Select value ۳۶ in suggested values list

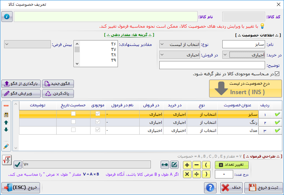pos(114,44)
